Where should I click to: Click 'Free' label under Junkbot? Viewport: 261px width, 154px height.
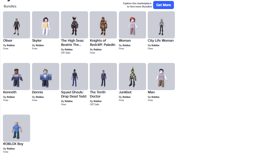(121, 100)
